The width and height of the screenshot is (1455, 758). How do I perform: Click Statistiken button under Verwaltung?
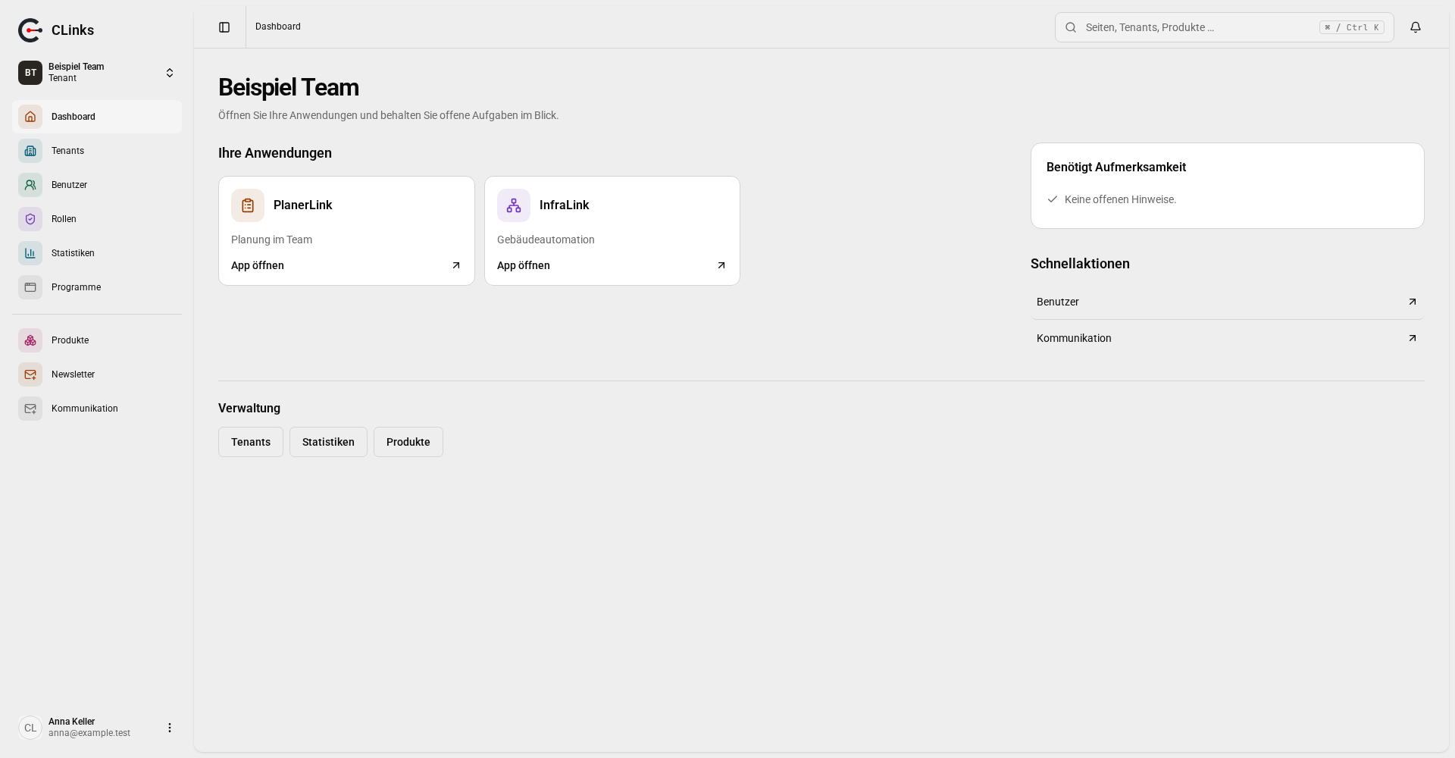point(328,442)
